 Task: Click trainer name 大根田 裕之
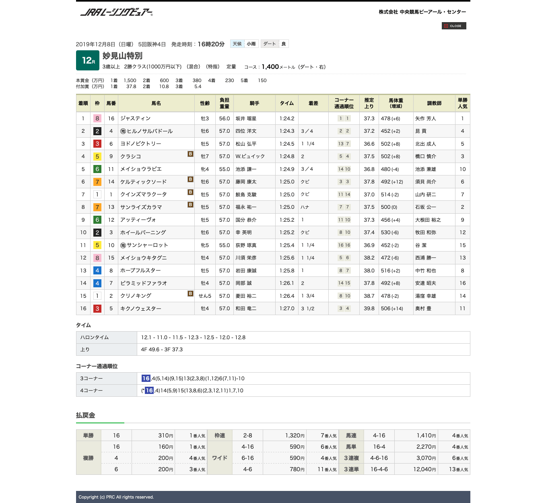[428, 220]
